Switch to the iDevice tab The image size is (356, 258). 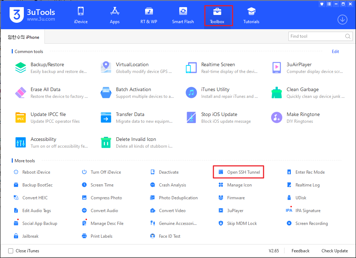81,15
